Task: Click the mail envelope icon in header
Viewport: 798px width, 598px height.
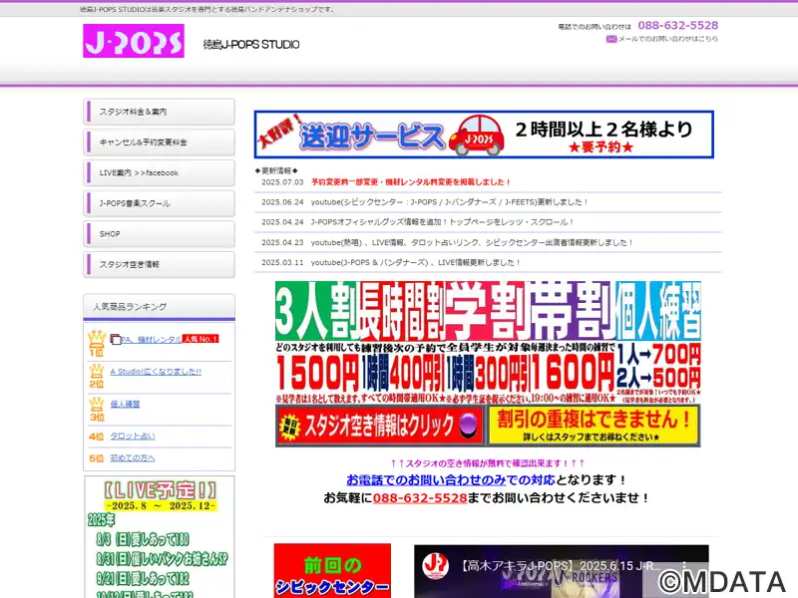Action: (611, 39)
